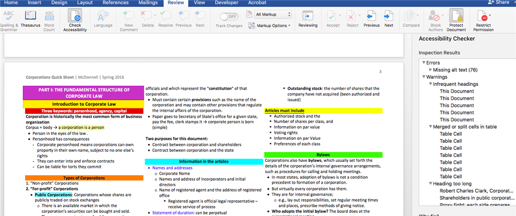Run Spelling & Grammar check
The image size is (516, 216).
pos(9,21)
